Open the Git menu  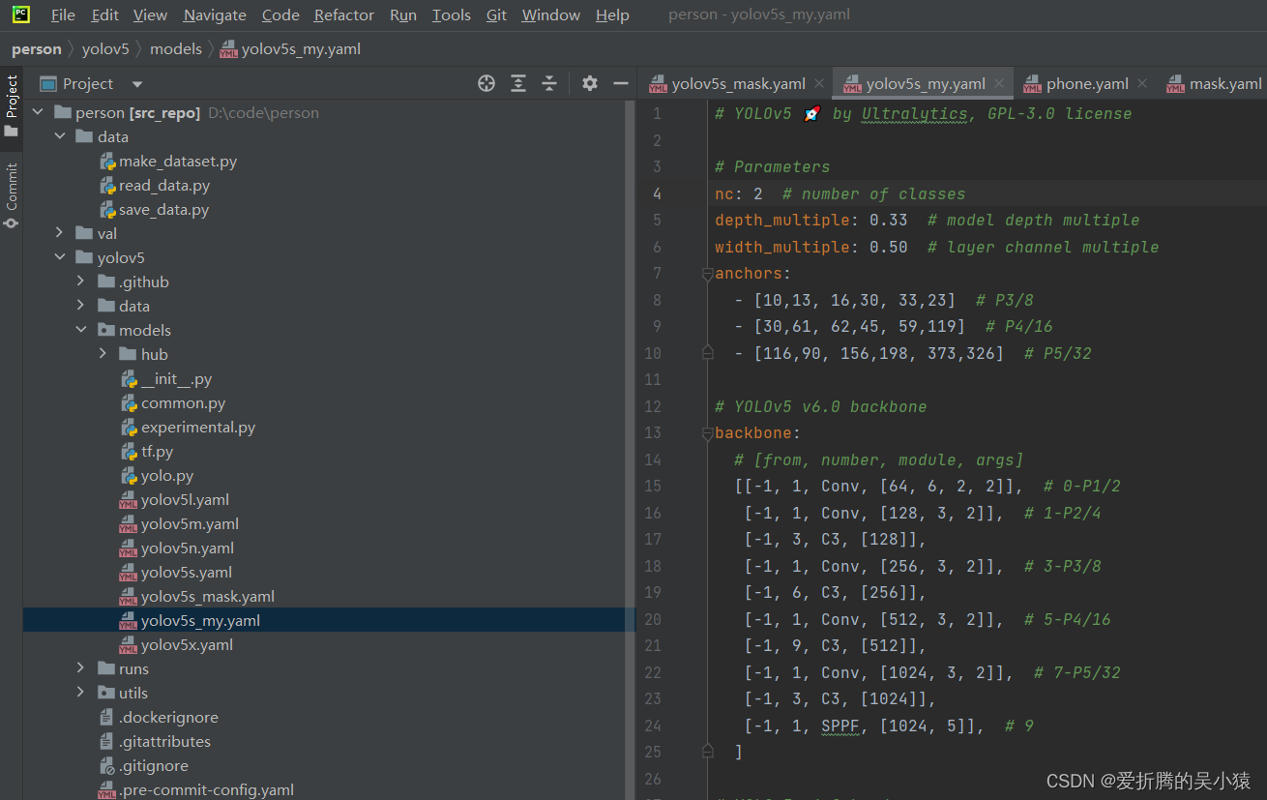click(x=496, y=15)
